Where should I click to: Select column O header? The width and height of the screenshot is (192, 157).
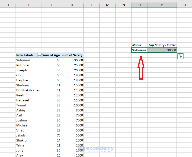pyautogui.click(x=140, y=5)
